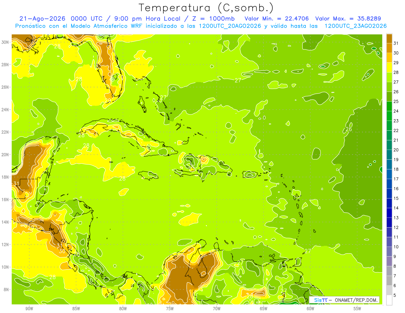This screenshot has width=405, height=313.
Task: Click valid-until time '1200UTC_23AGO2026'
Action: (355, 26)
